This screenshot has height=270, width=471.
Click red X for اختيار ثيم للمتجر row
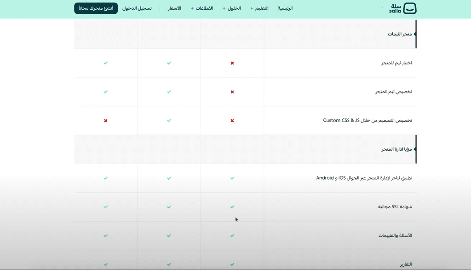232,63
